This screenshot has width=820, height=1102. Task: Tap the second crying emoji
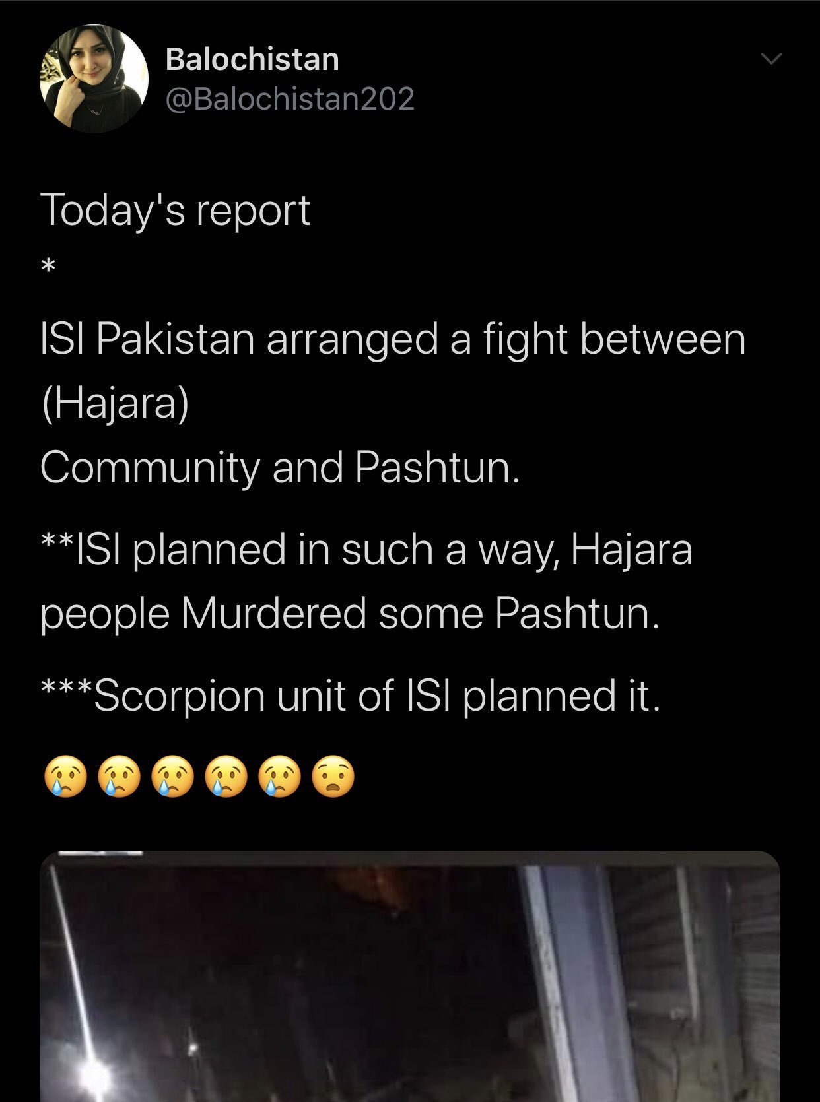pyautogui.click(x=119, y=777)
